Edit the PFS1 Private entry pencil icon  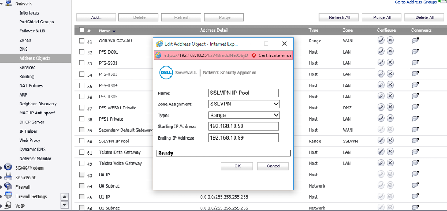pos(381,118)
